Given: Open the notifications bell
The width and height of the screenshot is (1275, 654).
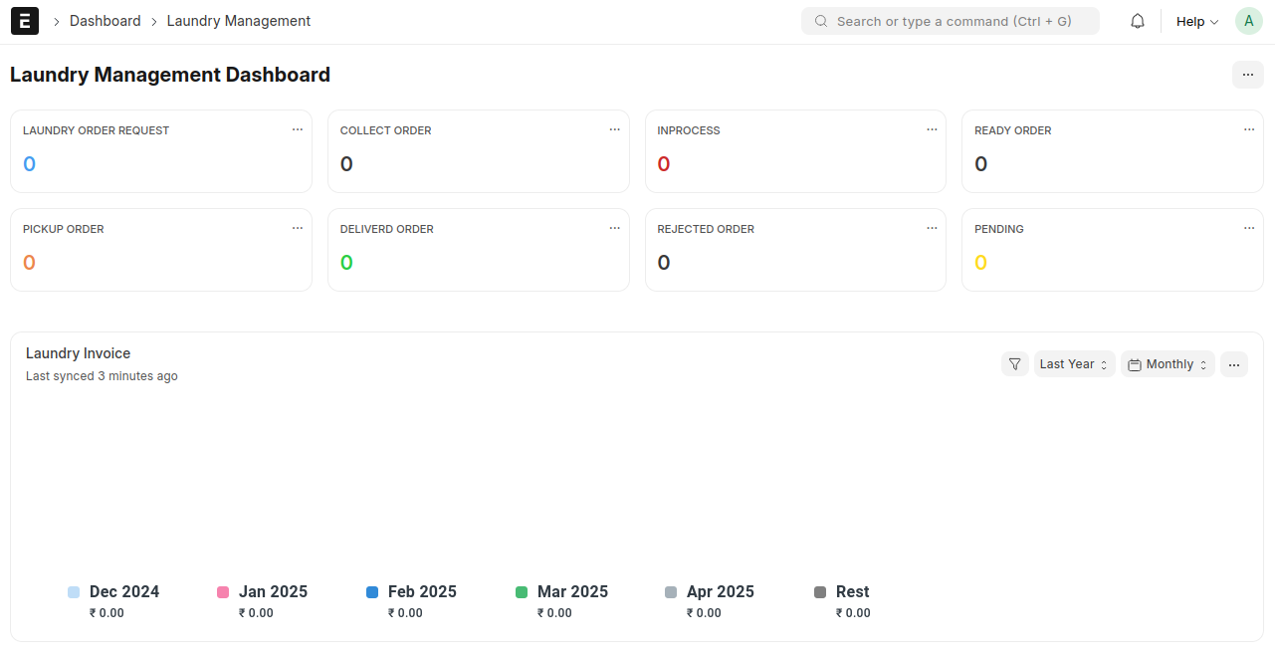Looking at the screenshot, I should click(x=1137, y=20).
